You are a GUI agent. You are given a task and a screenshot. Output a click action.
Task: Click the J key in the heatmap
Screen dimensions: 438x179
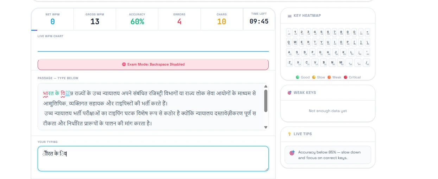pos(336,53)
